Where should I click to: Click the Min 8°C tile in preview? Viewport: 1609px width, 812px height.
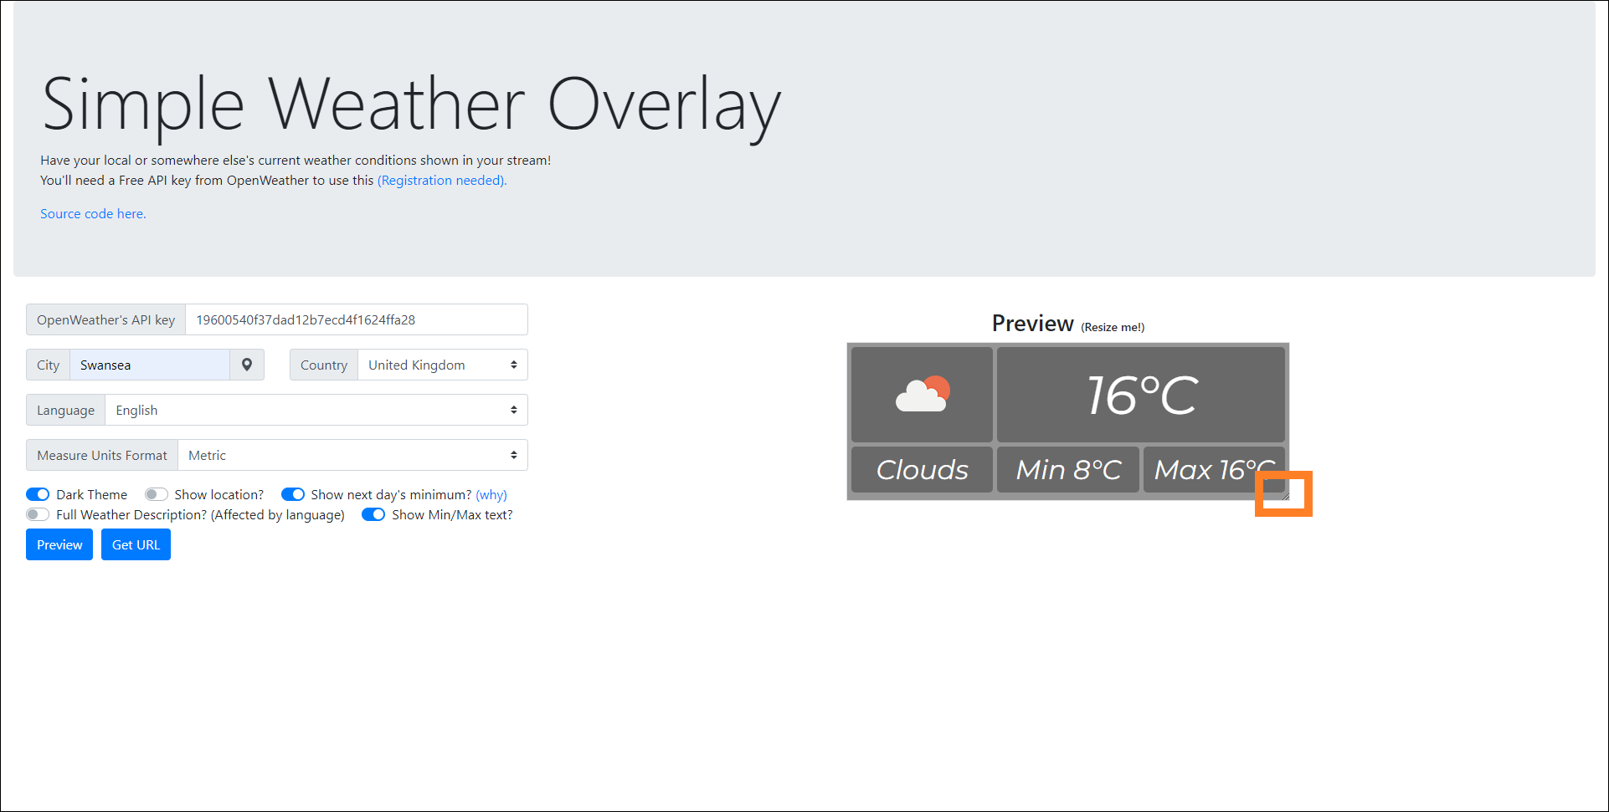click(1067, 469)
